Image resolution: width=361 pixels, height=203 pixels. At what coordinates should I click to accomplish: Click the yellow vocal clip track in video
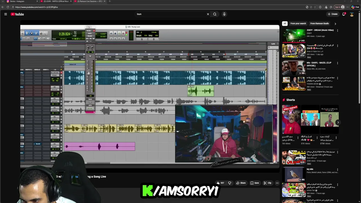120,128
